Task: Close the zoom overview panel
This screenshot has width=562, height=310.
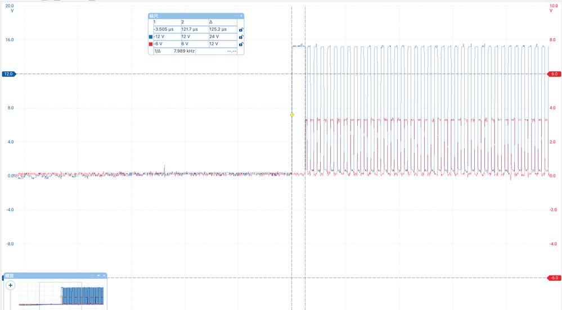Action: [104, 276]
